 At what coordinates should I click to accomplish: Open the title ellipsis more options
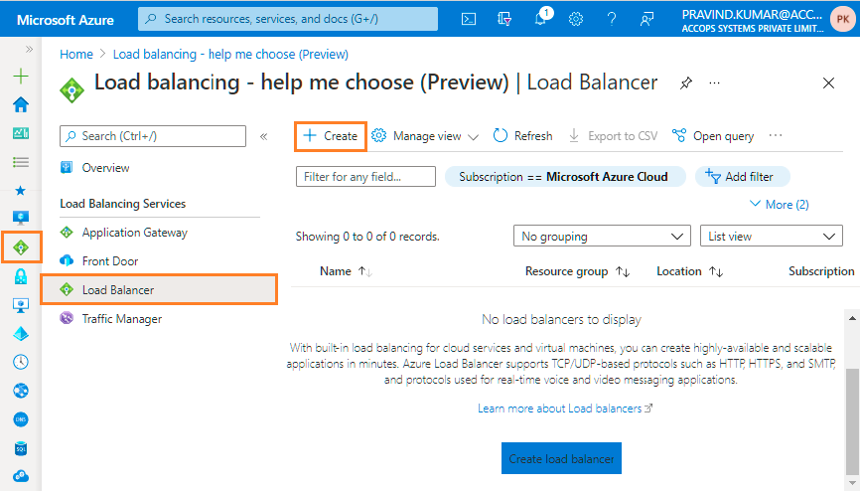(714, 83)
